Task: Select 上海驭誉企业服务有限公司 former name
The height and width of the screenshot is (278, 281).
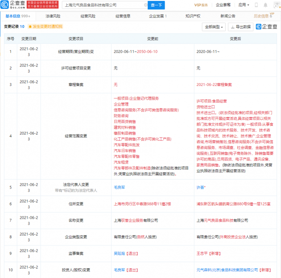Action: click(136, 221)
